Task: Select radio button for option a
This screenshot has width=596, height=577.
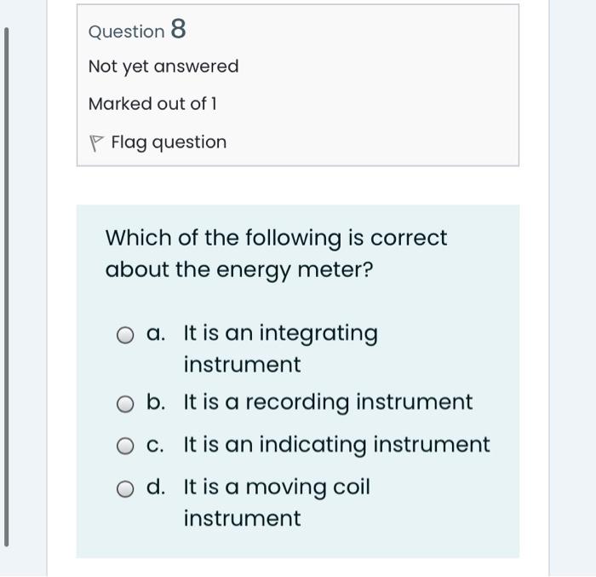Action: [126, 335]
